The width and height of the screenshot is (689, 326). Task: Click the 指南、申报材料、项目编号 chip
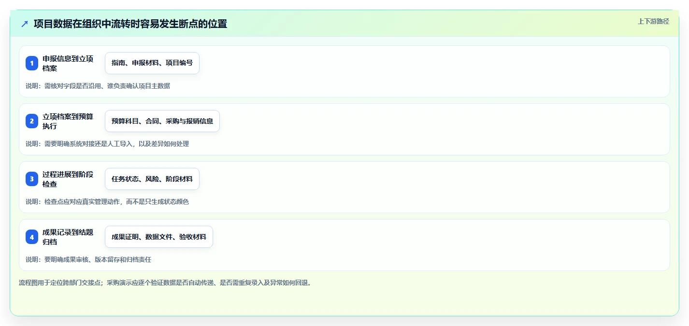pyautogui.click(x=152, y=63)
